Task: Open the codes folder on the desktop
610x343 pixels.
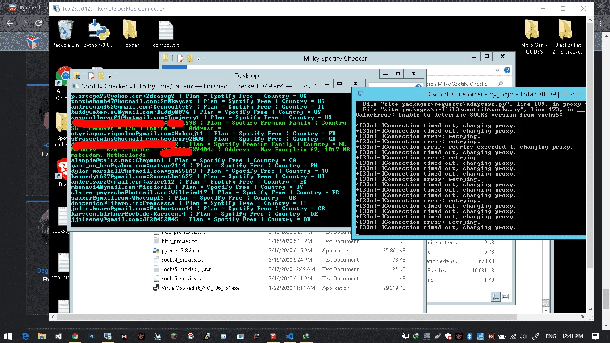Action: (x=132, y=33)
